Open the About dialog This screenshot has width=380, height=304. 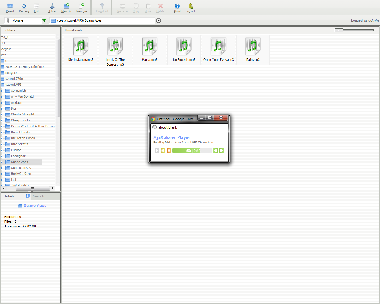(x=177, y=8)
